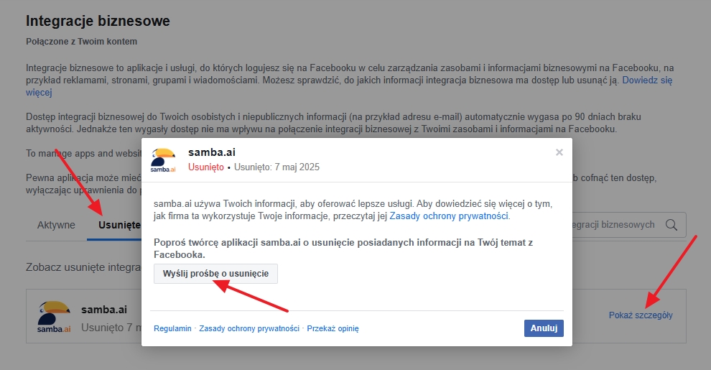This screenshot has width=711, height=370.
Task: Open the Regulamin footer link
Action: pos(172,329)
